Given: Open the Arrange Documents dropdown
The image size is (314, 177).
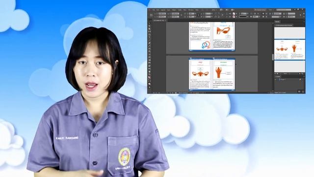Looking at the screenshot, I should pyautogui.click(x=232, y=10).
